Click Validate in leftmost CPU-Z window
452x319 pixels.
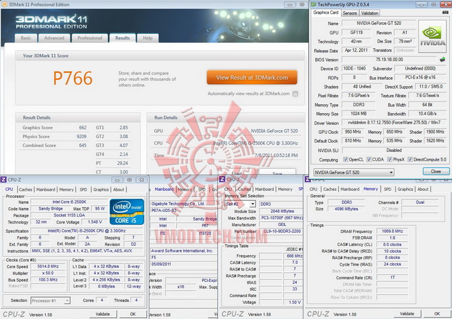click(102, 314)
